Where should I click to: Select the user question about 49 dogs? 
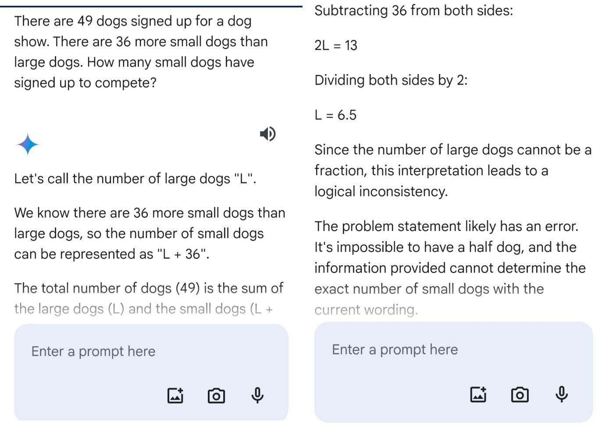coord(141,52)
